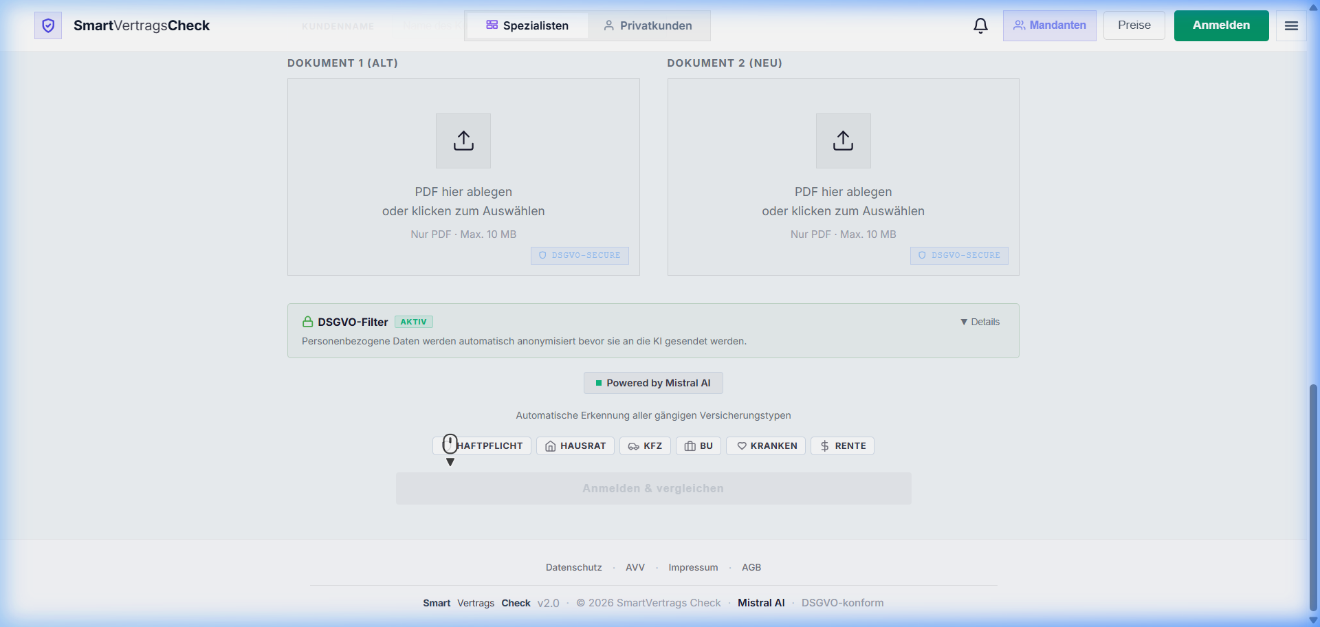Click the heart icon on the KRANKEN chip

(x=742, y=445)
